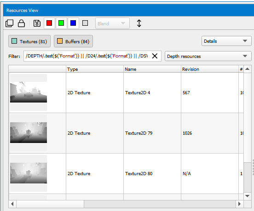Select the Texture2D 80 thumbnail
The image size is (254, 211).
coord(29,173)
